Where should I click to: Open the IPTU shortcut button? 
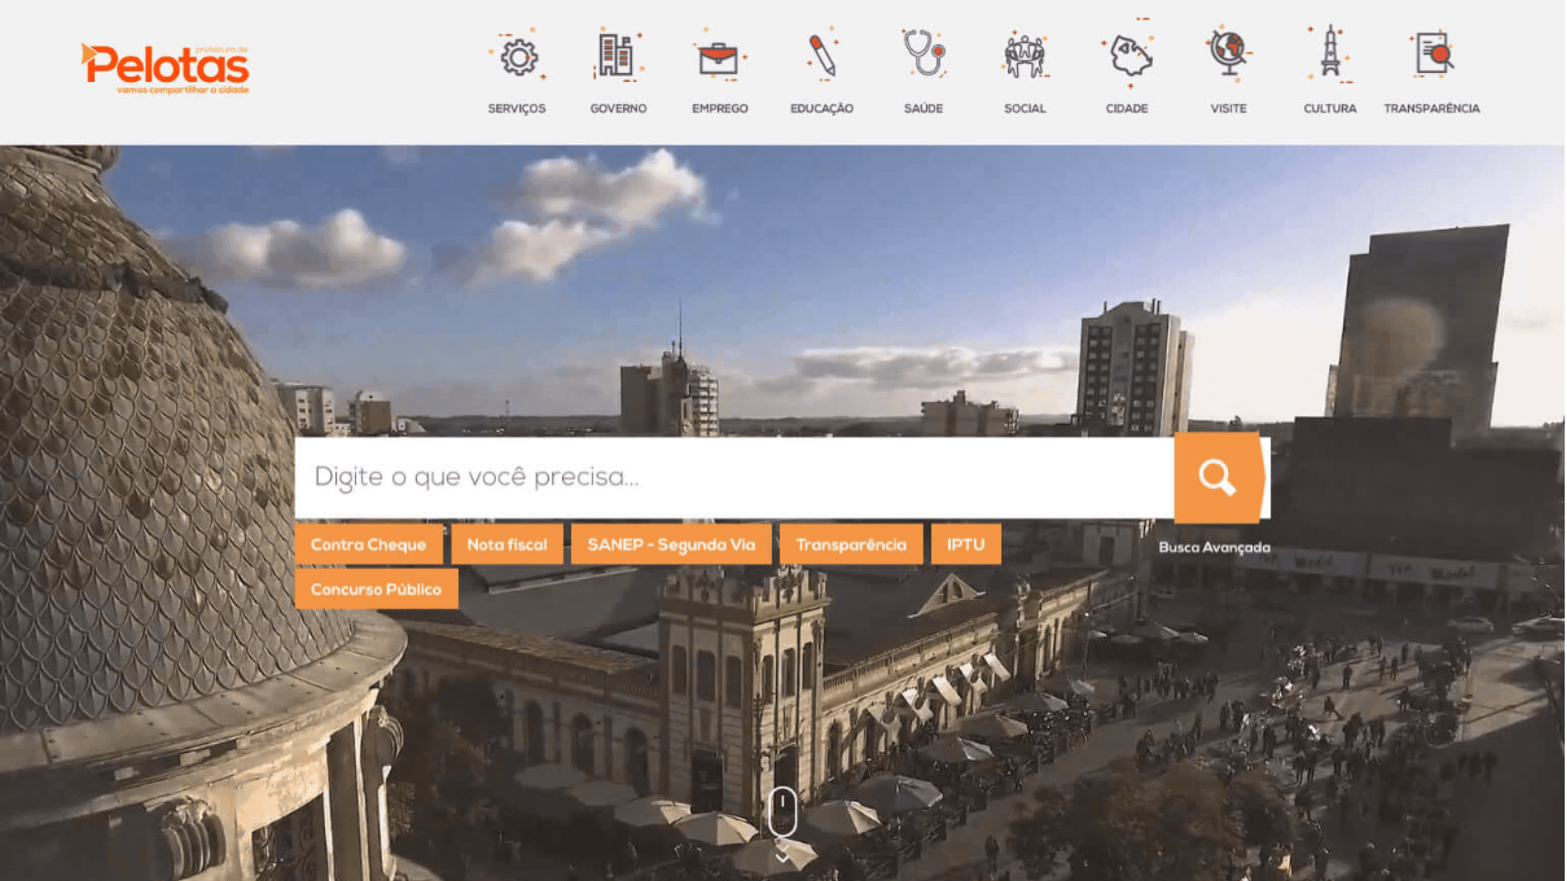click(966, 544)
